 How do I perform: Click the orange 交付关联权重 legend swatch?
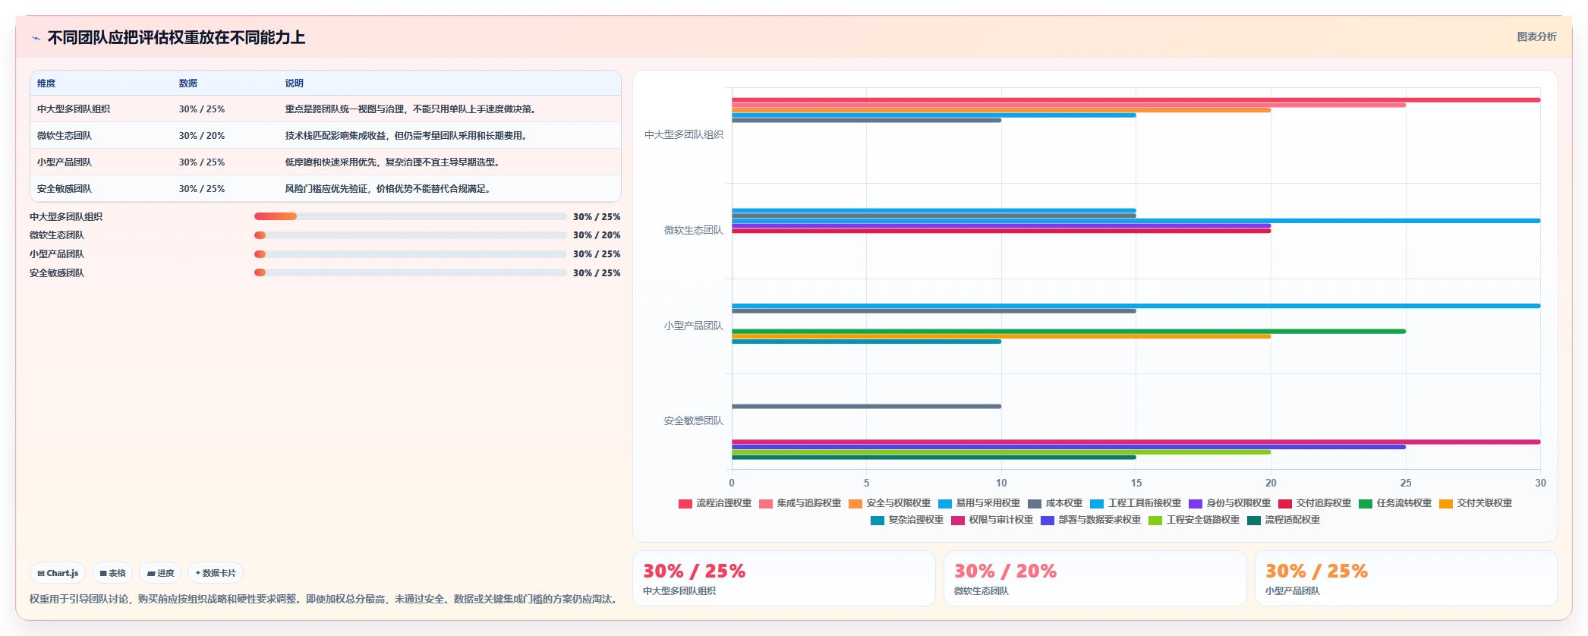[1446, 504]
